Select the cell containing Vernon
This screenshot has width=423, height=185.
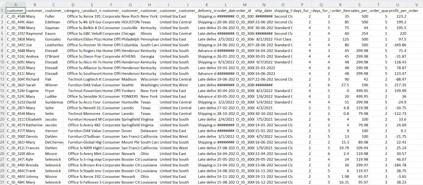[54, 131]
